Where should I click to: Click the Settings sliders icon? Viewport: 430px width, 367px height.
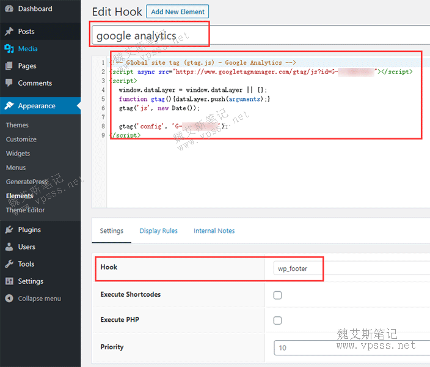click(x=9, y=281)
